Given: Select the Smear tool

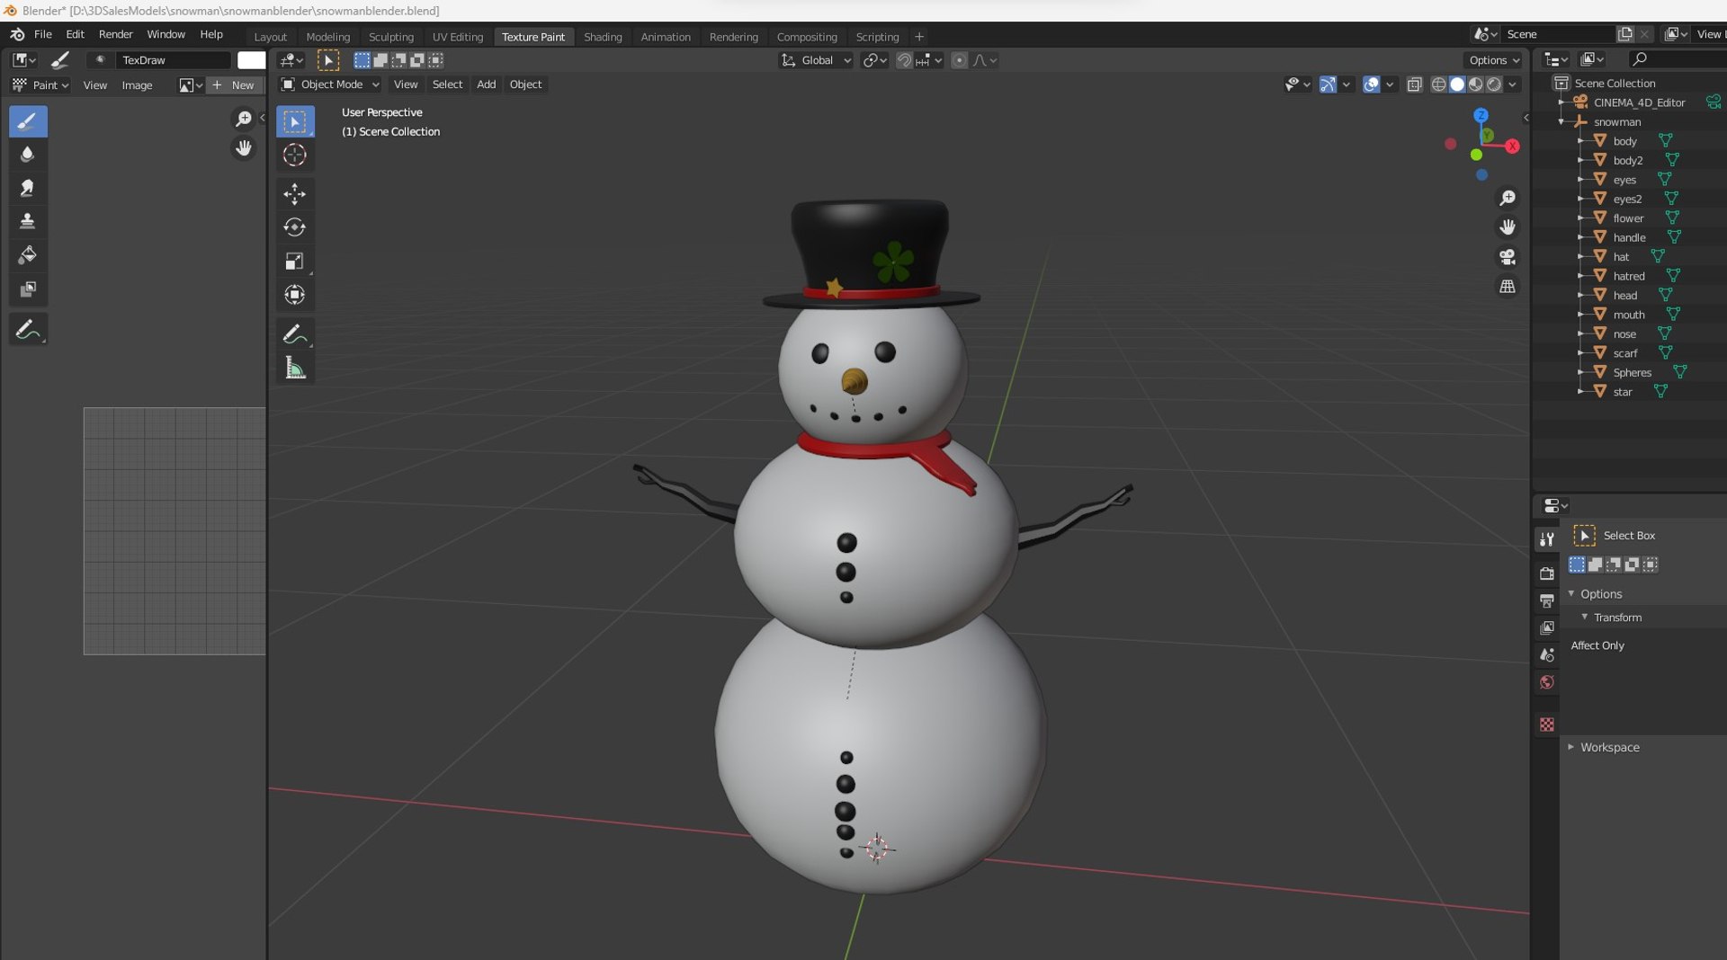Looking at the screenshot, I should 28,188.
